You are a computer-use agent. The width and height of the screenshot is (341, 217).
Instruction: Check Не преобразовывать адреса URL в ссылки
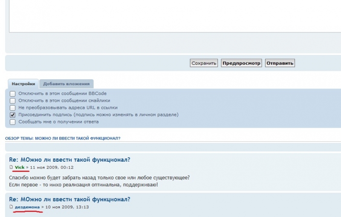[13, 108]
